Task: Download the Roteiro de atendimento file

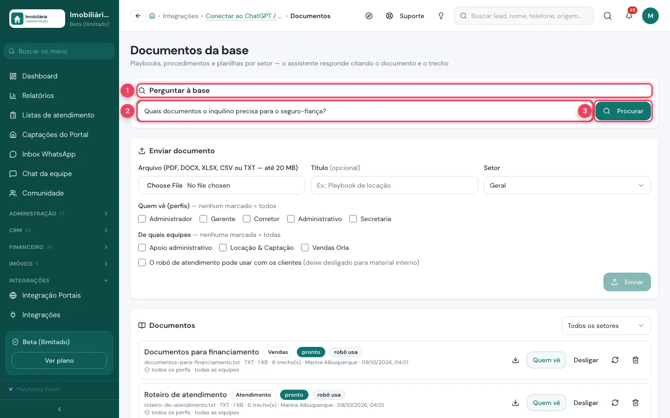Action: (516, 403)
